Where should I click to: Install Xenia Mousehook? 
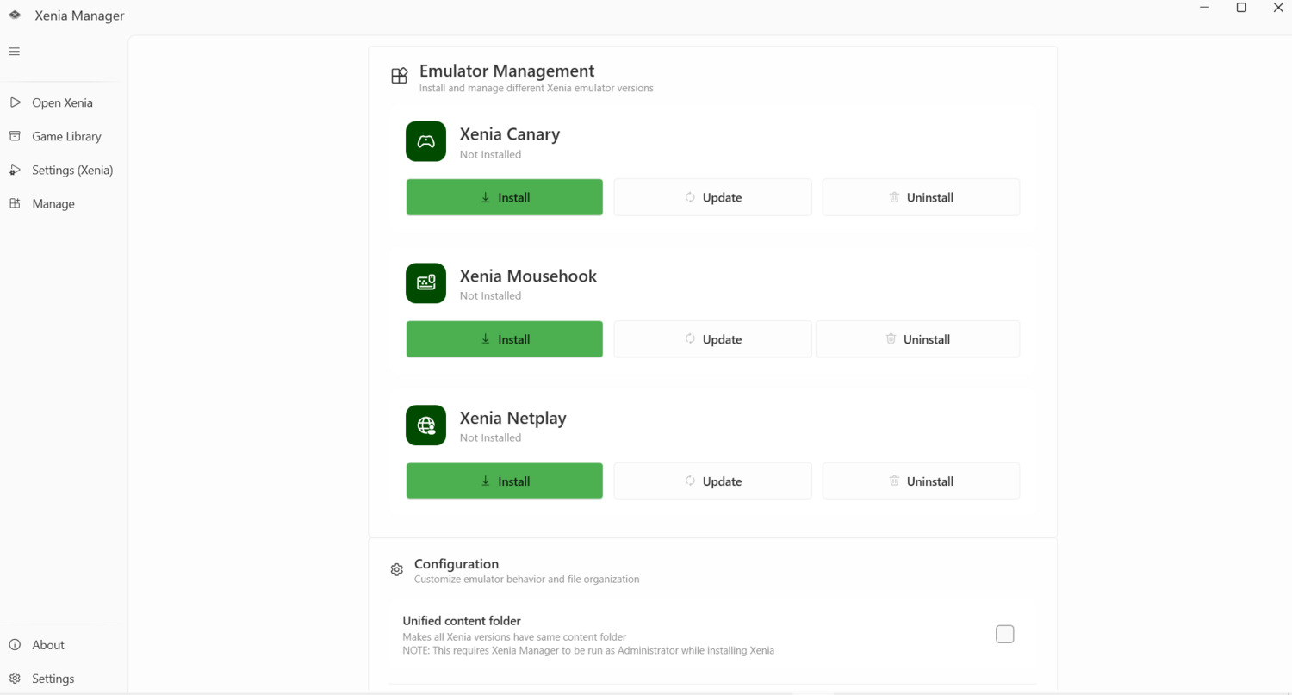coord(504,339)
